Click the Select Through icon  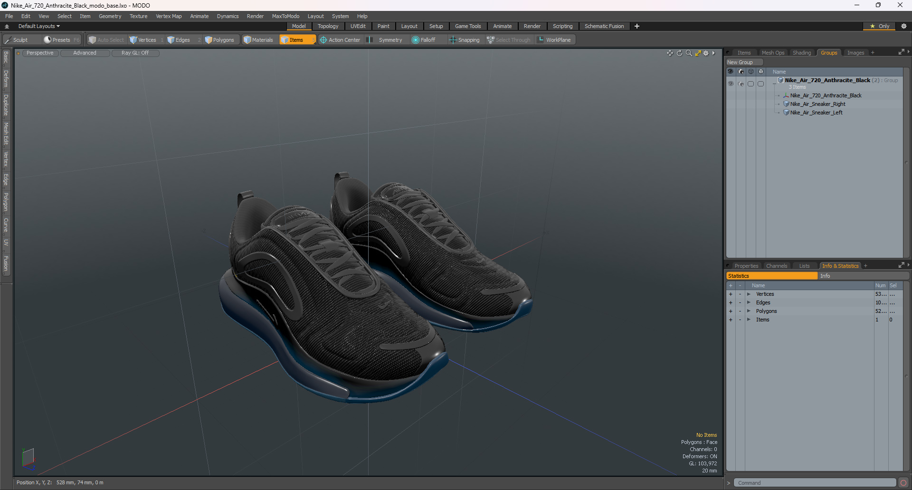[x=490, y=40]
